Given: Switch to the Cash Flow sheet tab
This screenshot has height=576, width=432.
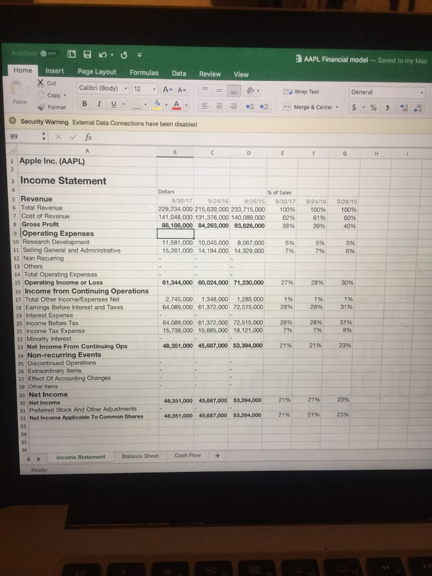Looking at the screenshot, I should pos(188,455).
